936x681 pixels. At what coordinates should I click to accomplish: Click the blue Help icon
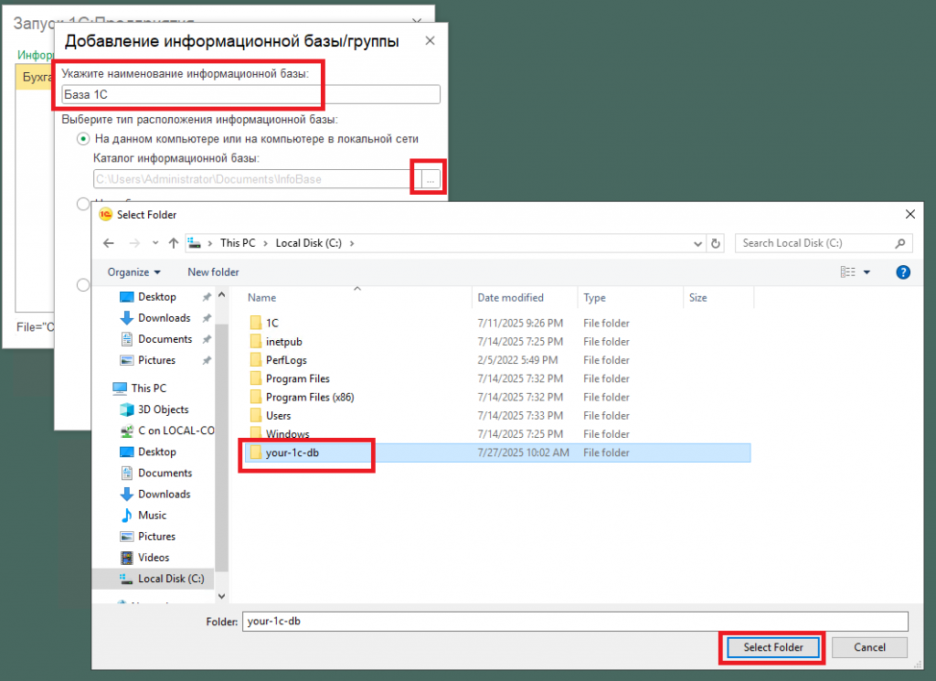[x=903, y=272]
